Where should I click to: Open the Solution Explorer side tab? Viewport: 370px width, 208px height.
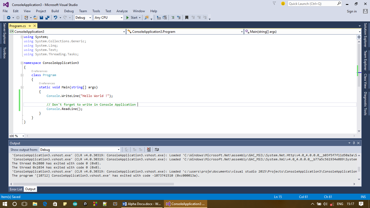[x=365, y=35]
